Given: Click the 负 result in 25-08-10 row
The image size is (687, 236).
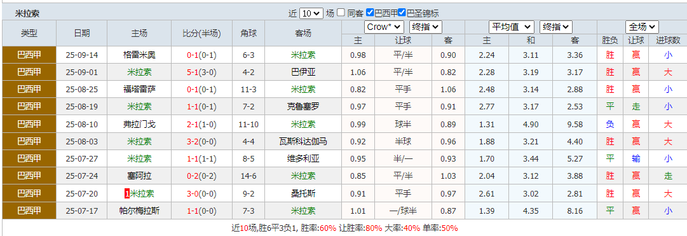Looking at the screenshot, I should (x=610, y=124).
